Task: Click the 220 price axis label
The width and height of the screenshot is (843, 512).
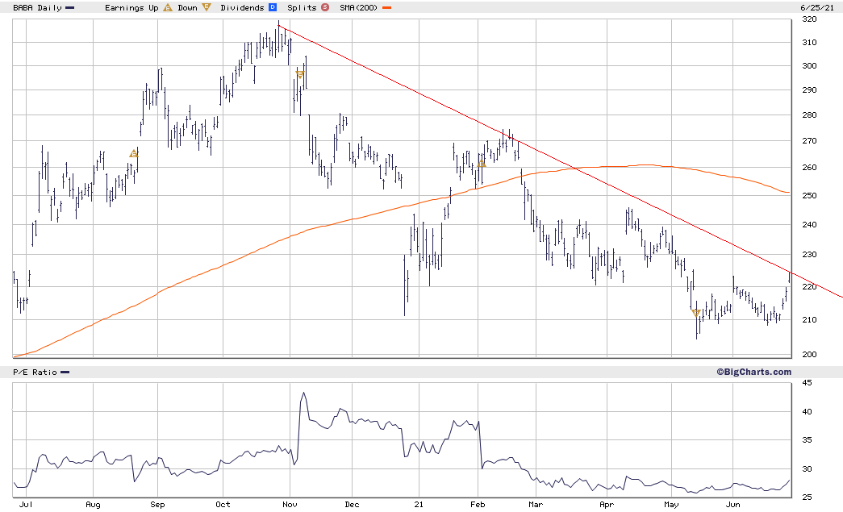Action: coord(809,287)
